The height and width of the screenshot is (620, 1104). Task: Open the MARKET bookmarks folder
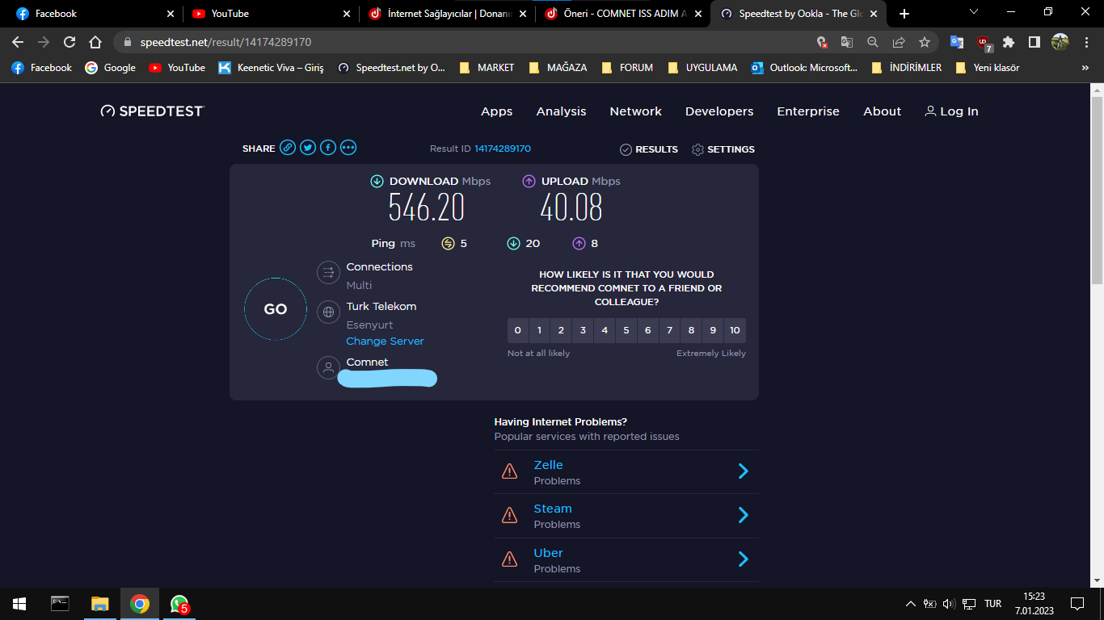[x=487, y=68]
